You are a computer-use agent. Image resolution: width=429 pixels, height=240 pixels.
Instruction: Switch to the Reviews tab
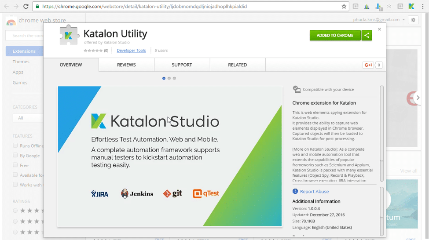tap(126, 65)
